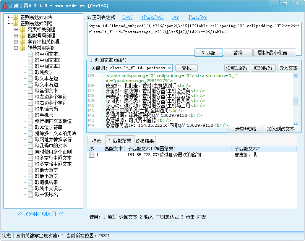
Task: Insert the ([\s\S]*?) regex snippet link
Action: click(x=152, y=17)
